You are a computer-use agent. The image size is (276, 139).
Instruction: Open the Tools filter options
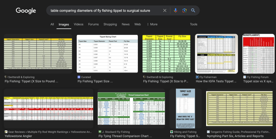[193, 24]
